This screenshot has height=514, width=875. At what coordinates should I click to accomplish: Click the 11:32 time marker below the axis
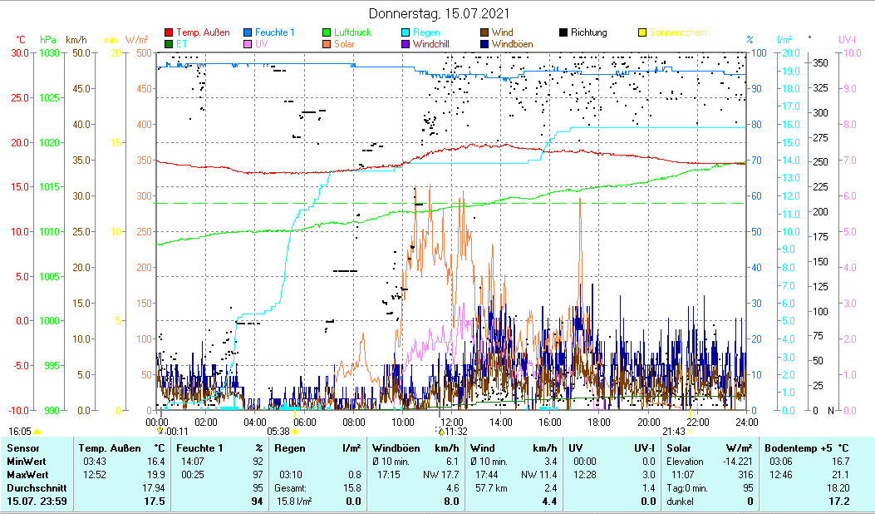point(455,431)
